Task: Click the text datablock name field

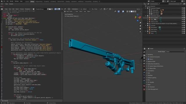Action: [x=41, y=9]
